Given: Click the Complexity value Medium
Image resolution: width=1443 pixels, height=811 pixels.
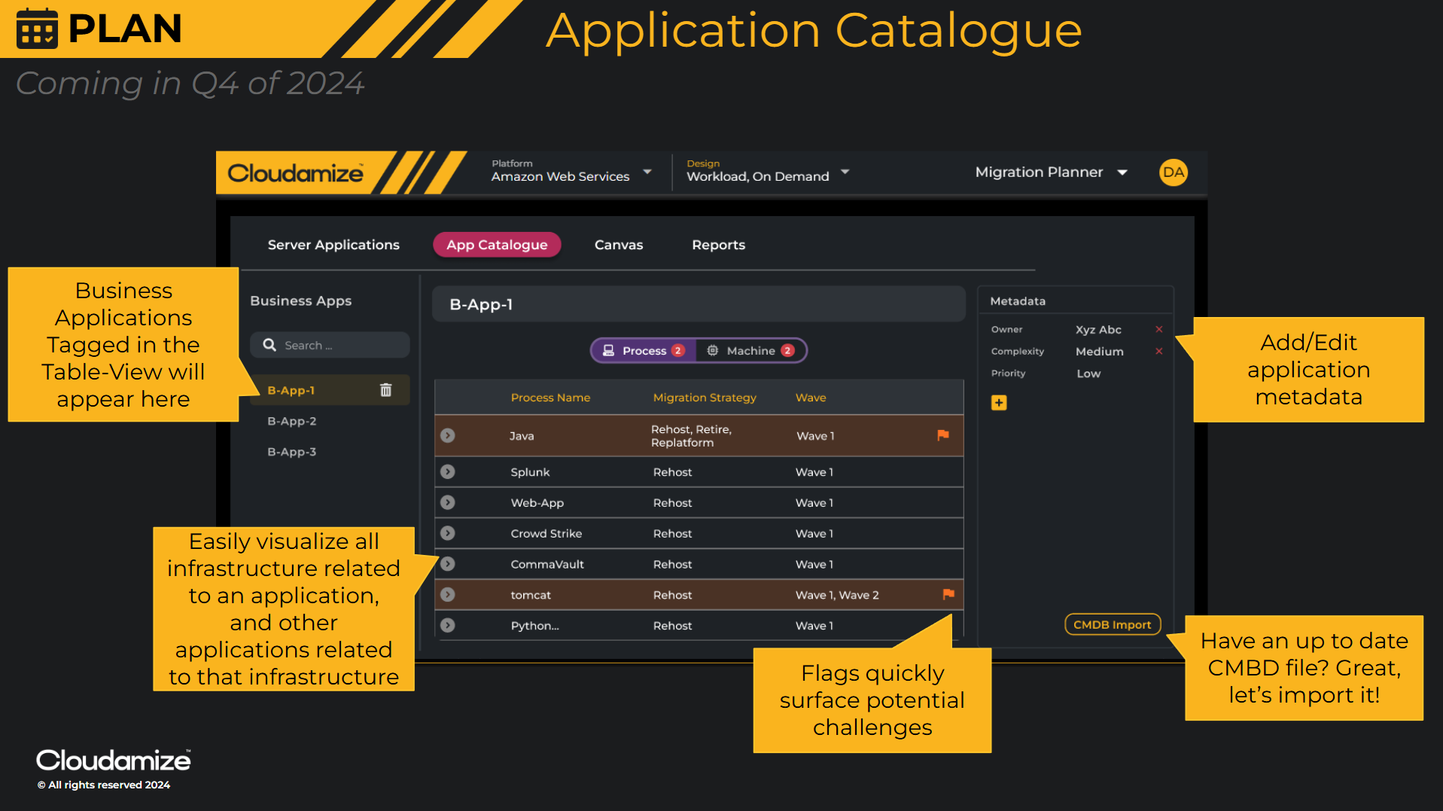Looking at the screenshot, I should [1099, 351].
